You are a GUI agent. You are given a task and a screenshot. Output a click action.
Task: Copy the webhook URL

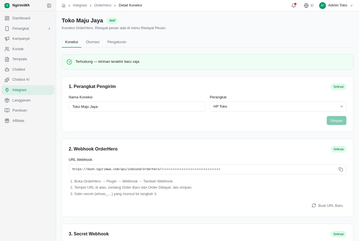341,169
